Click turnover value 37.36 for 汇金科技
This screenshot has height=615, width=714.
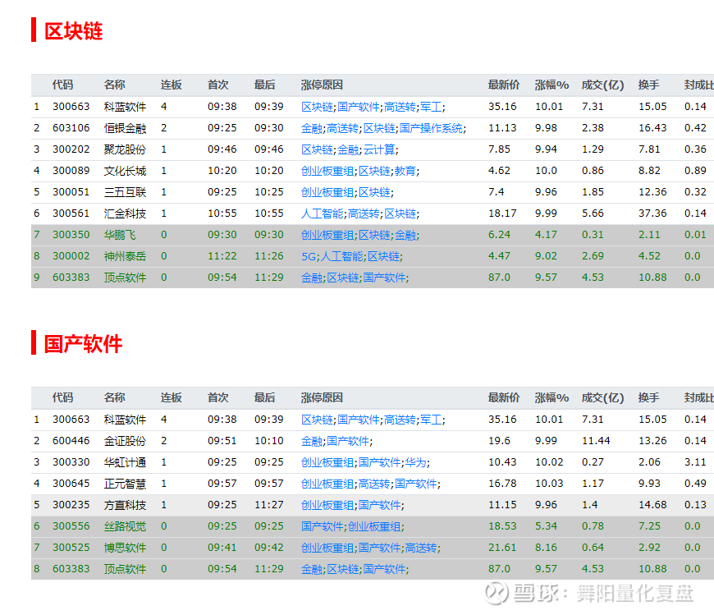coord(652,213)
